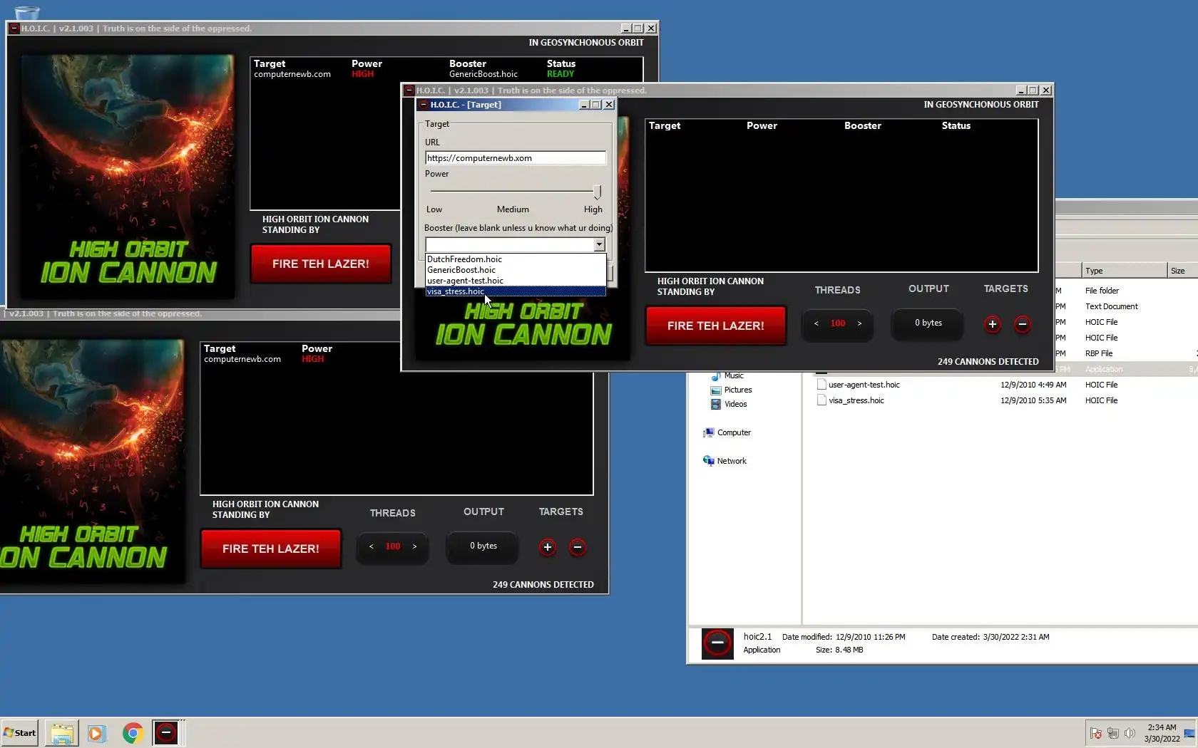Increase threads in the front HOIC window
The height and width of the screenshot is (748, 1198).
coord(859,323)
